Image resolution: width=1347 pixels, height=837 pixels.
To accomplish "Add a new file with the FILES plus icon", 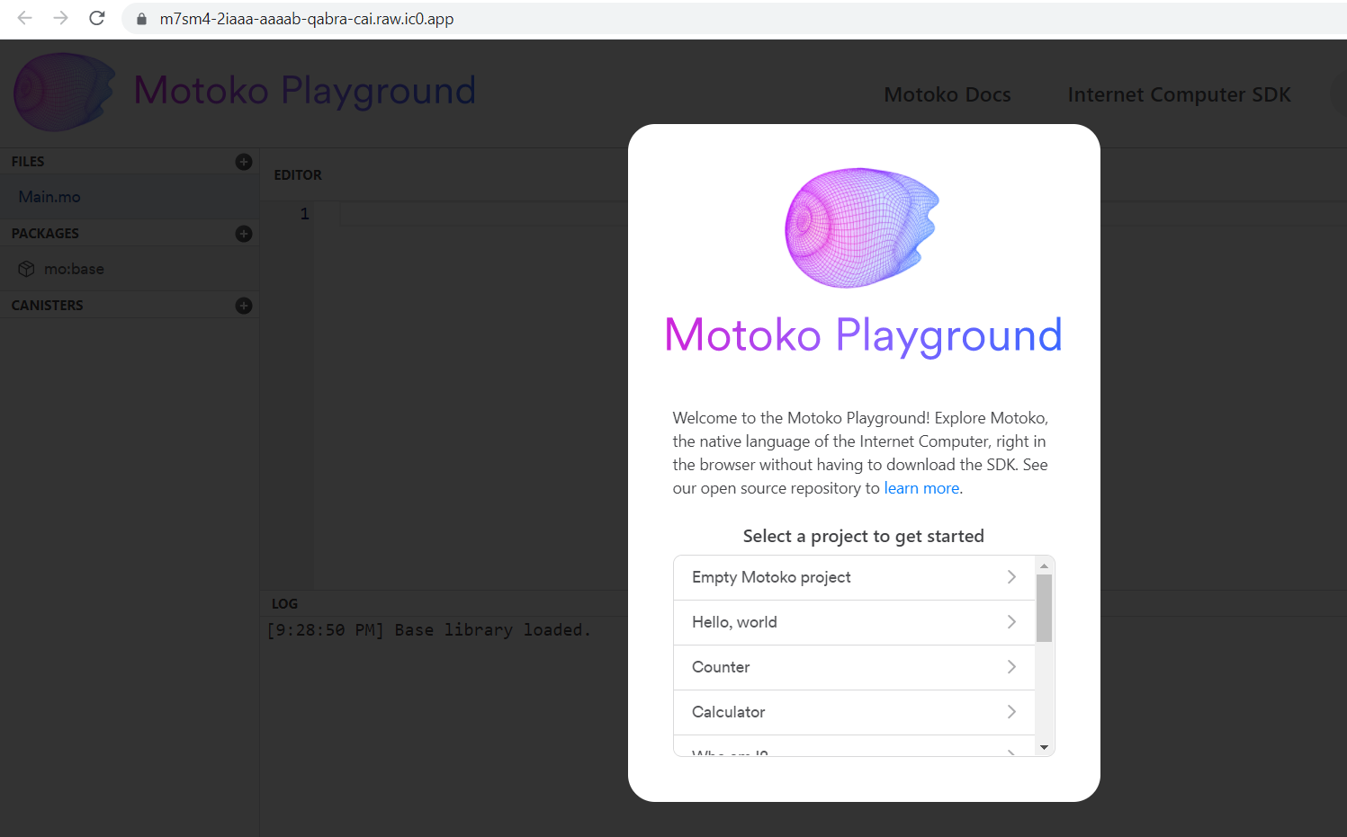I will pos(243,162).
